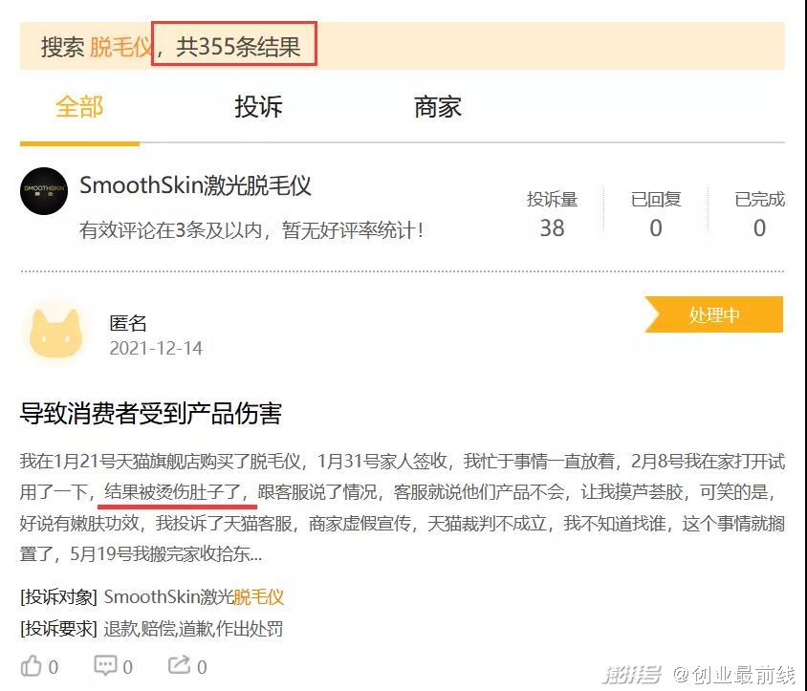The width and height of the screenshot is (807, 691).
Task: Click the search keyword 脱毛仪
Action: 121,47
